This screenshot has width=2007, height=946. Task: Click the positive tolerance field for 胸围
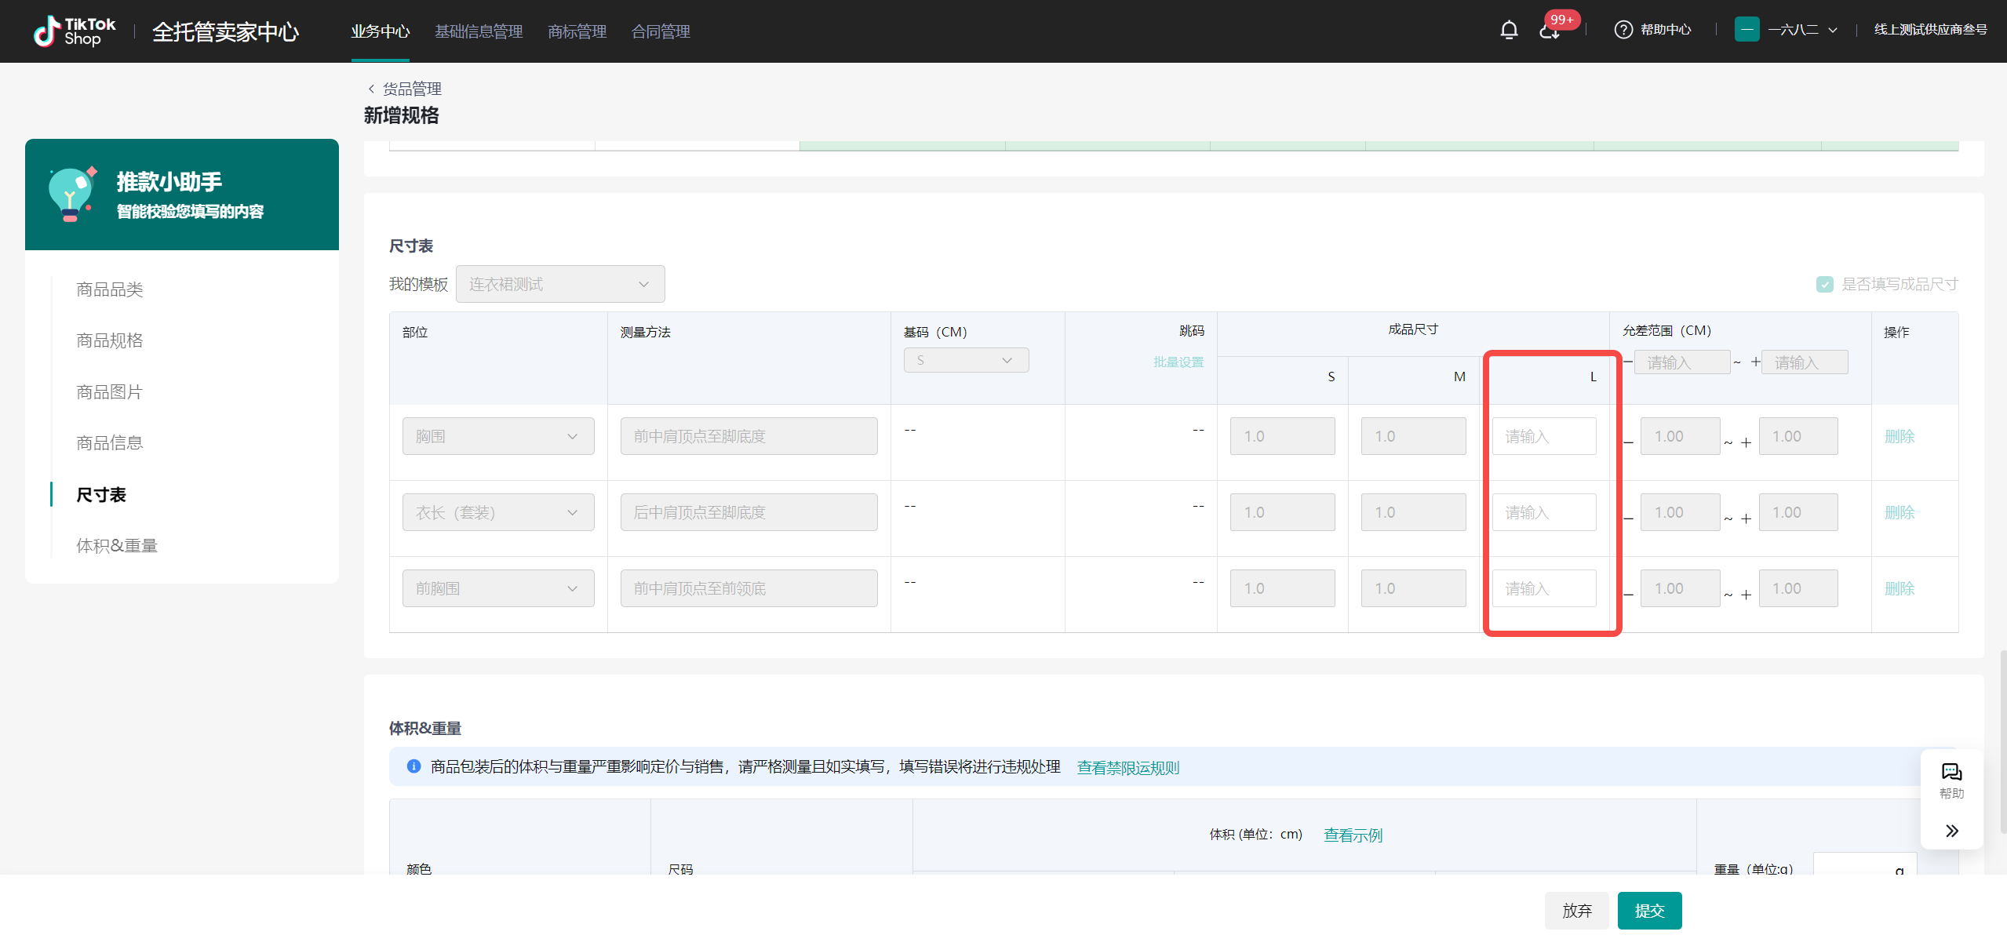pos(1798,436)
